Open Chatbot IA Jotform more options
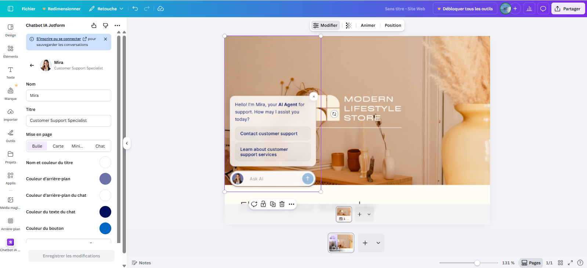The image size is (587, 268). (x=117, y=25)
